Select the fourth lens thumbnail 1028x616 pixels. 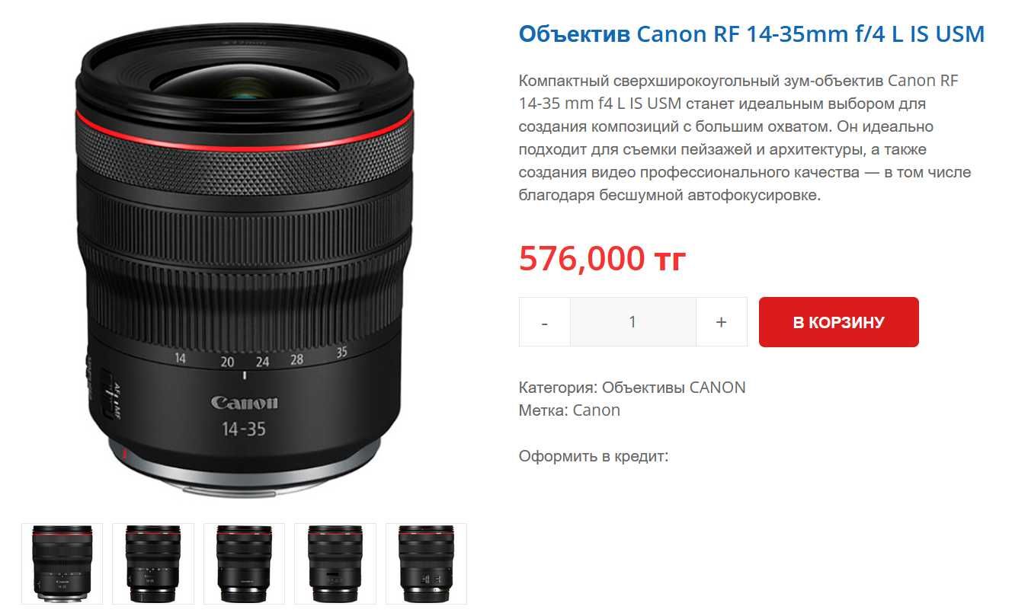point(335,564)
